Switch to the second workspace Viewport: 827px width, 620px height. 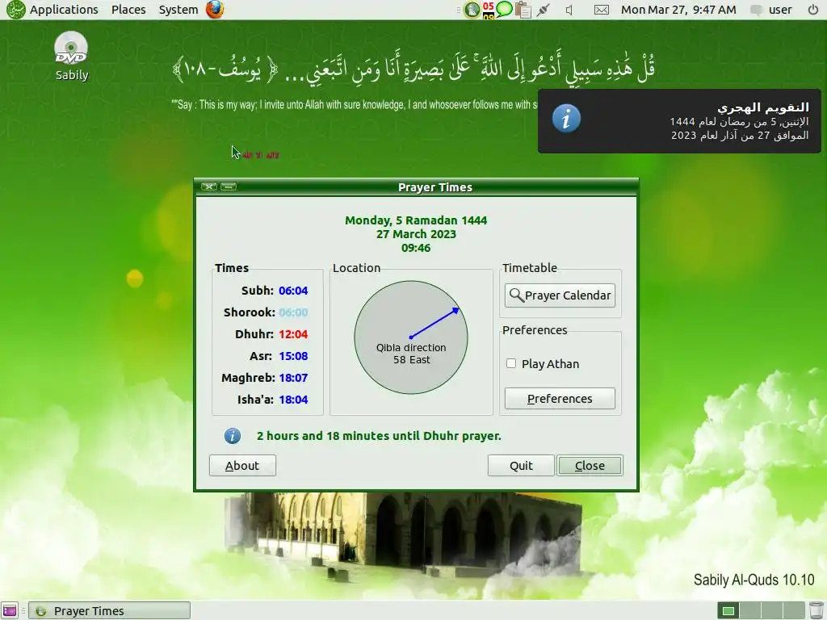750,610
